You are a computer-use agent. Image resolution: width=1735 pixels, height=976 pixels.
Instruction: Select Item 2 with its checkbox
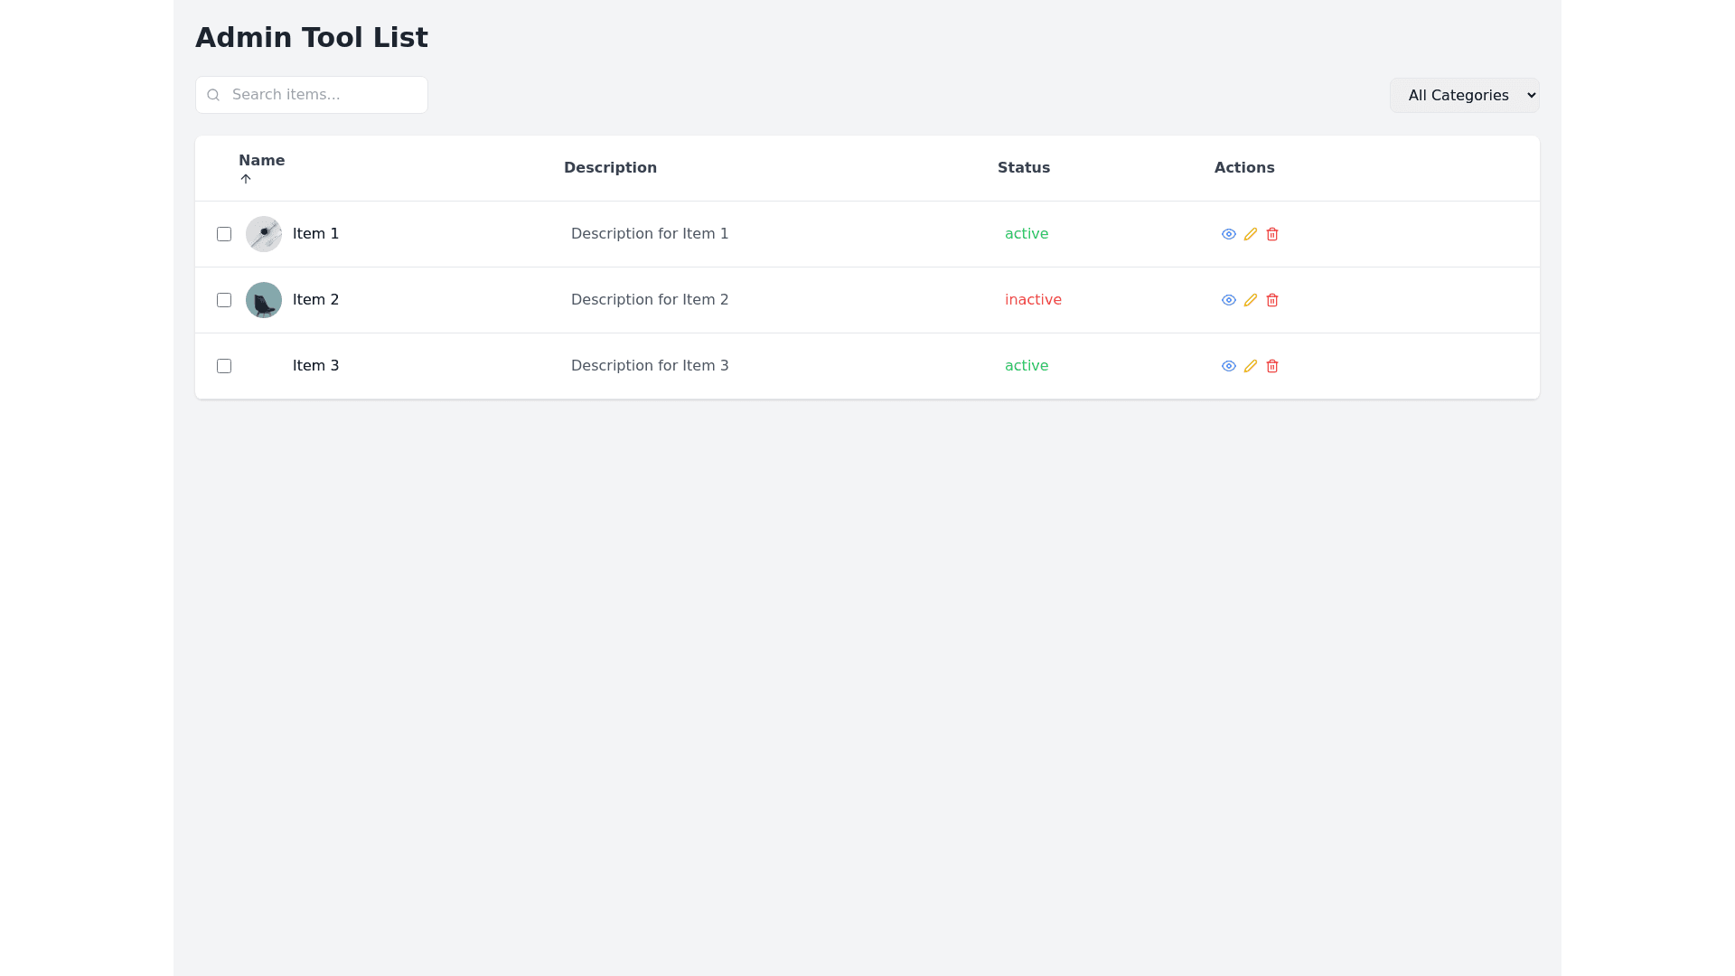coord(224,300)
